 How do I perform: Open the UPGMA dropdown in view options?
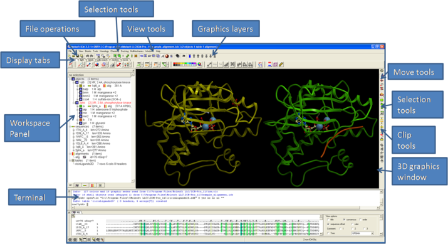coord(362,233)
